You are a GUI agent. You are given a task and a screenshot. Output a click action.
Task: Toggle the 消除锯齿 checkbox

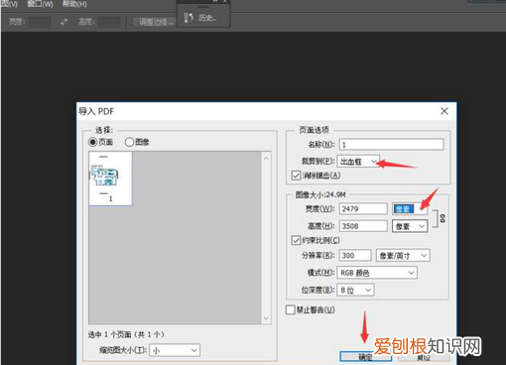296,176
